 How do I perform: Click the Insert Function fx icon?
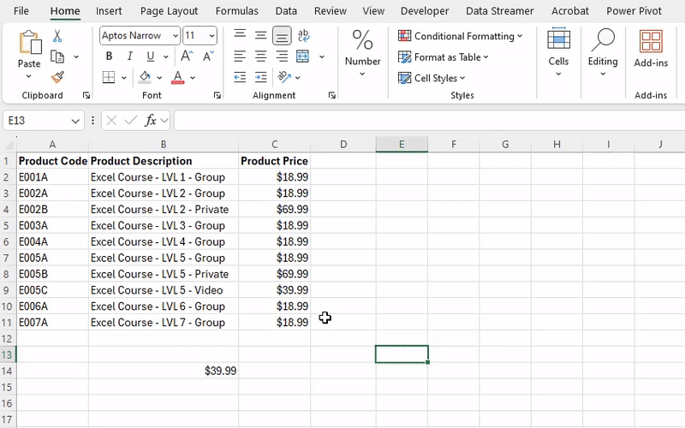coord(151,120)
